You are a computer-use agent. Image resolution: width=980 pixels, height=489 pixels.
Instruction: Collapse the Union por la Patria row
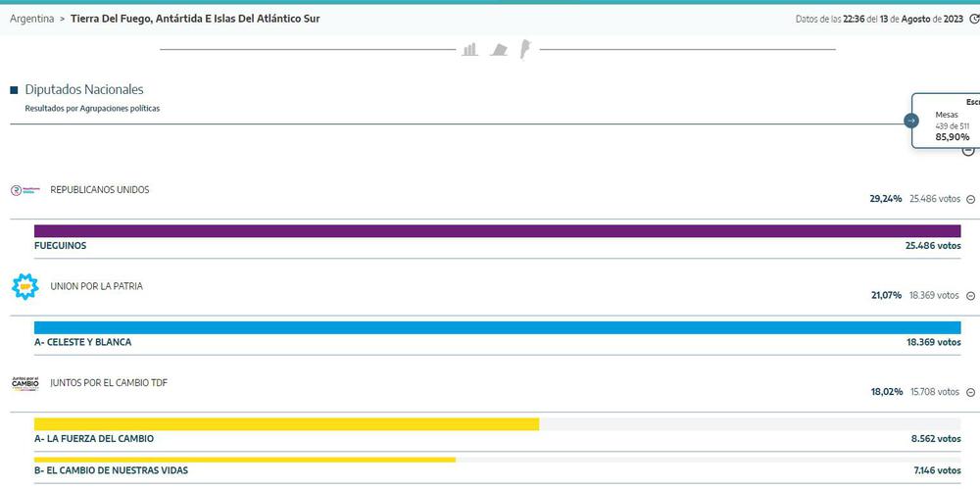tap(970, 296)
